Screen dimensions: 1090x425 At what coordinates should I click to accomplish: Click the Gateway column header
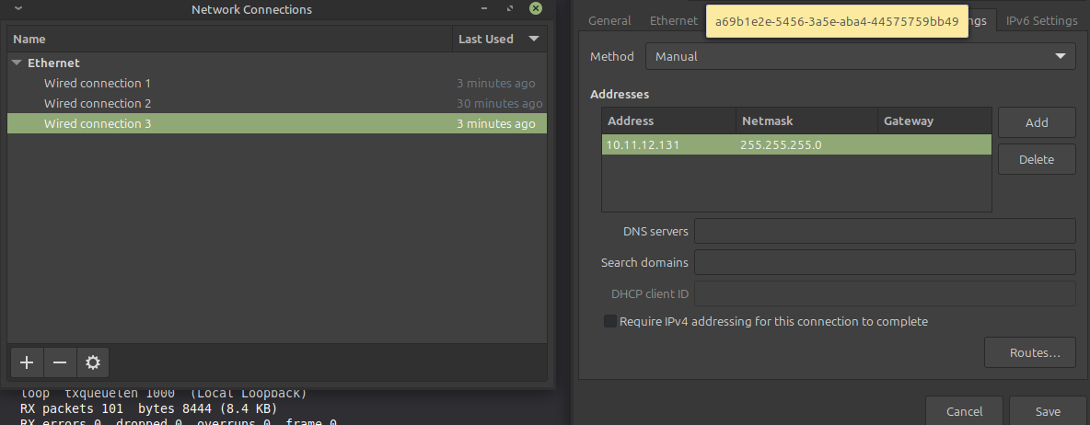coord(934,121)
